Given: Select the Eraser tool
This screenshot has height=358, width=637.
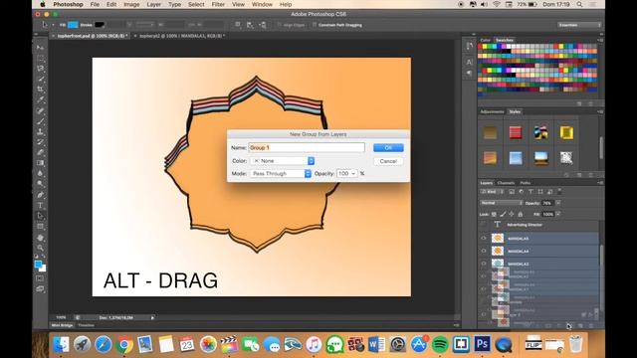Looking at the screenshot, I should [x=40, y=152].
